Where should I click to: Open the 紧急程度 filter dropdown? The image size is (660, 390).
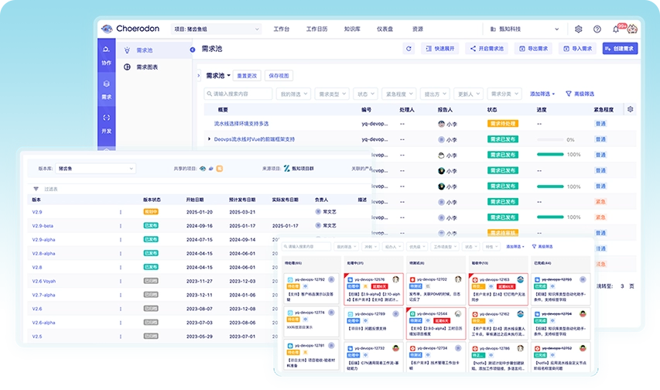pos(398,94)
